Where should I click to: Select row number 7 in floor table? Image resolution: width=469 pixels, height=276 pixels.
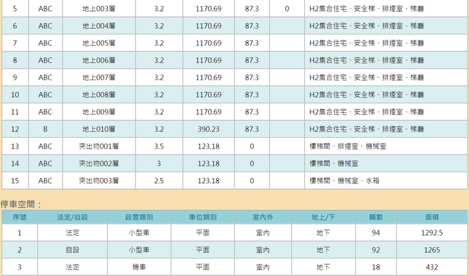(15, 43)
